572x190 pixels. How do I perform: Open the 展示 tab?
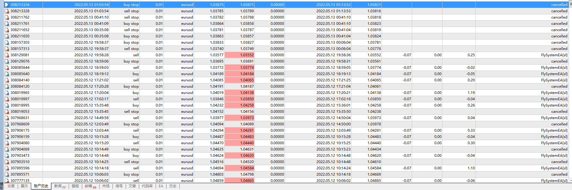pos(24,186)
